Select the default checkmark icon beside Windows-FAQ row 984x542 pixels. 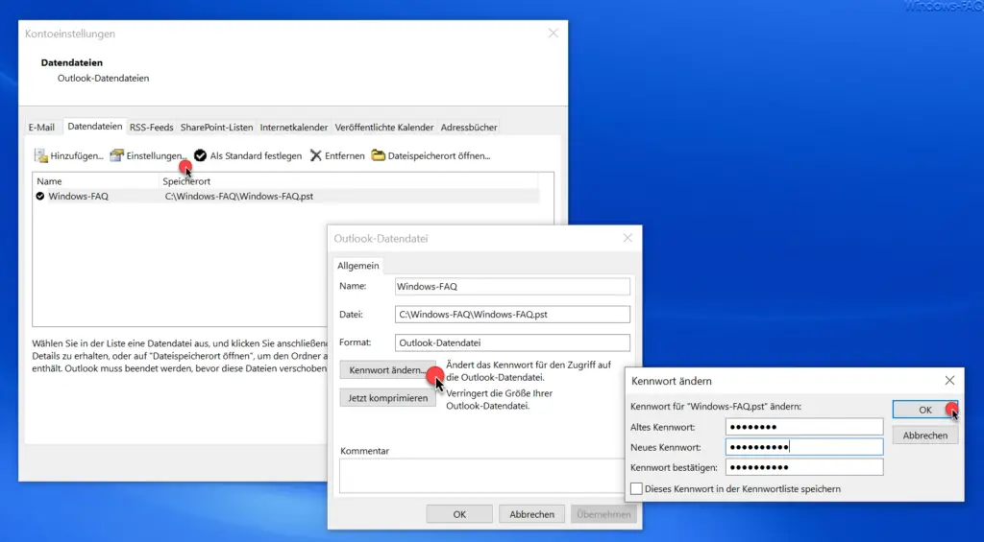pos(40,196)
